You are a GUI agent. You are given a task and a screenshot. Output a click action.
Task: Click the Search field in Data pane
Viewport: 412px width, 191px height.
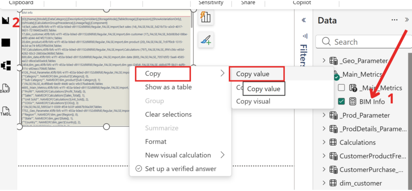coord(364,42)
